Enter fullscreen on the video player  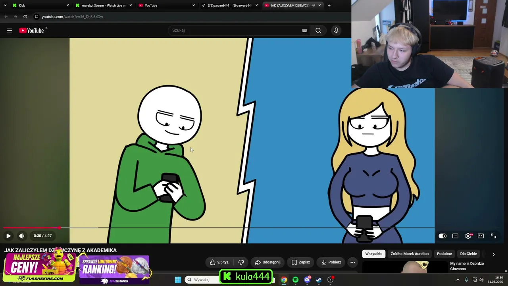click(x=493, y=236)
